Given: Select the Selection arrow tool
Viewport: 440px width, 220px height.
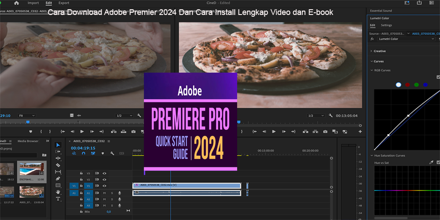Looking at the screenshot, I should [58, 145].
